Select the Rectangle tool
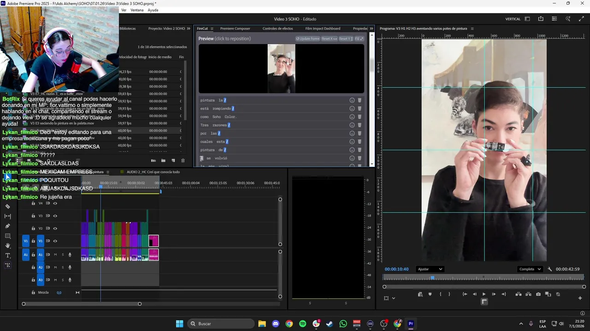Image resolution: width=590 pixels, height=331 pixels. 7,236
